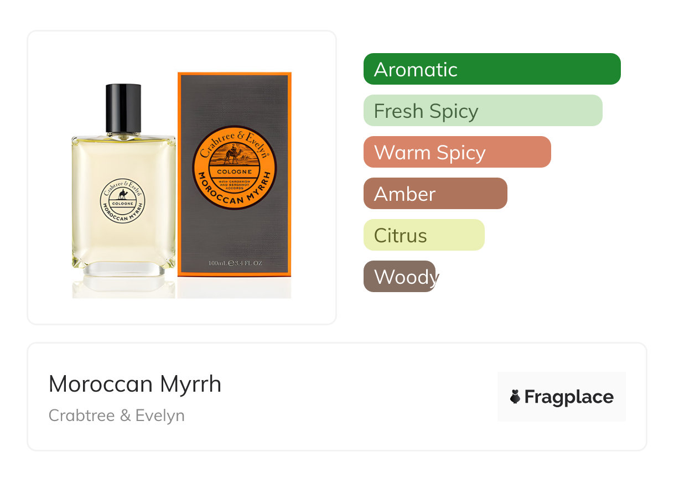The width and height of the screenshot is (674, 478).
Task: Click the Fragplace logo box background
Action: pos(562,397)
